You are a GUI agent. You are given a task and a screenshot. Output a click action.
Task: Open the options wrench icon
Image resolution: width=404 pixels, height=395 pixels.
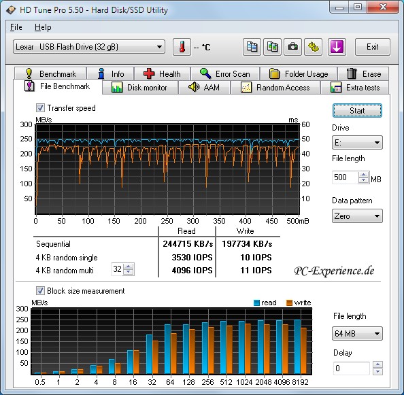(x=313, y=47)
